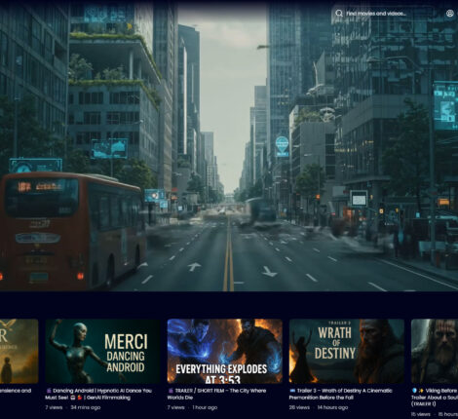Click the futuristic city hero banner image

coord(229,146)
